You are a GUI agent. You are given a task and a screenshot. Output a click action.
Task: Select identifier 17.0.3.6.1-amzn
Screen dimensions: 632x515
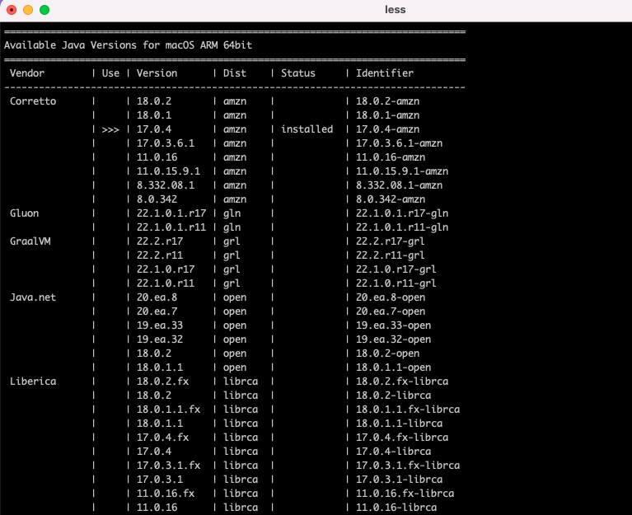[x=399, y=143]
